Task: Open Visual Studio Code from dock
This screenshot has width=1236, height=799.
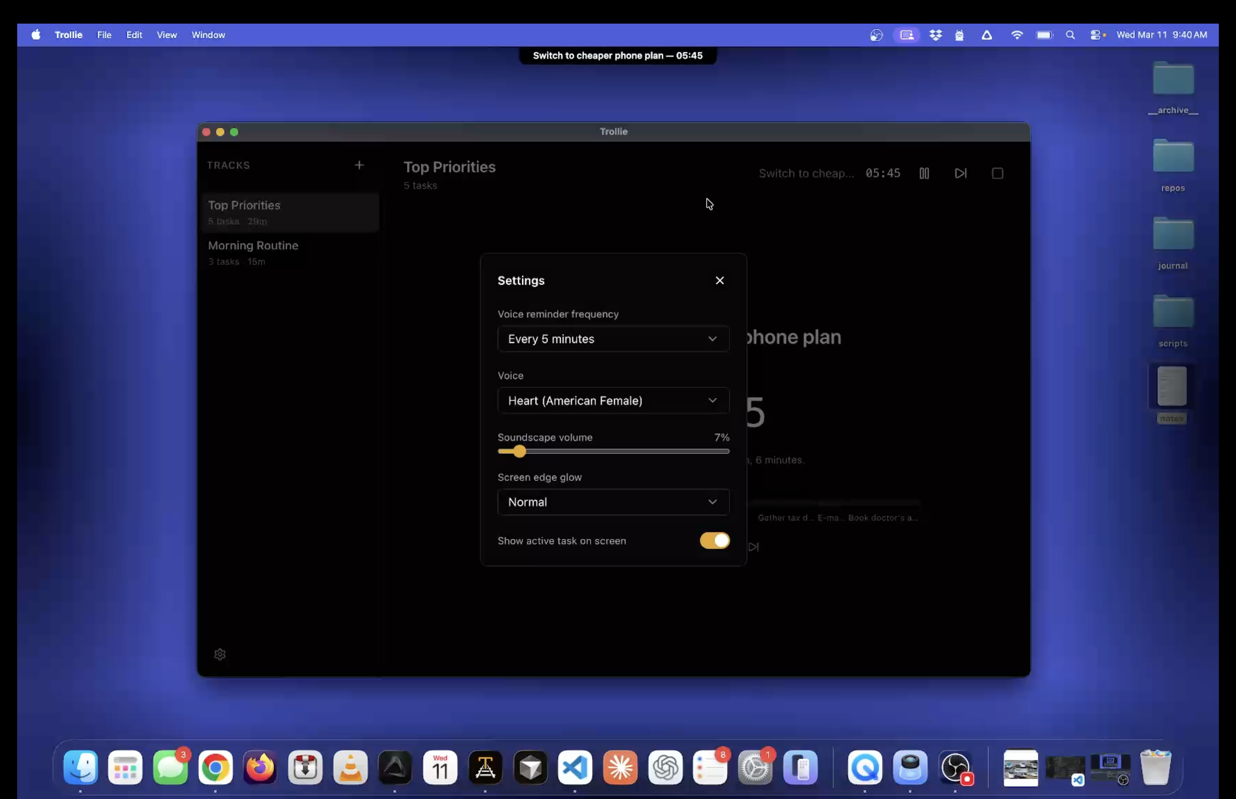Action: pyautogui.click(x=575, y=767)
